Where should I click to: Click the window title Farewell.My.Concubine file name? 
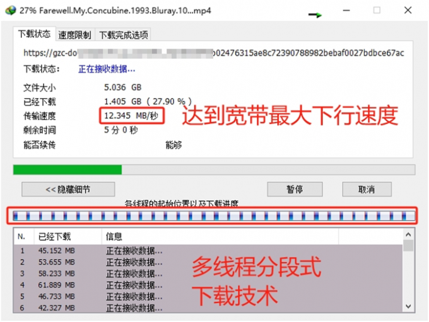click(x=125, y=11)
